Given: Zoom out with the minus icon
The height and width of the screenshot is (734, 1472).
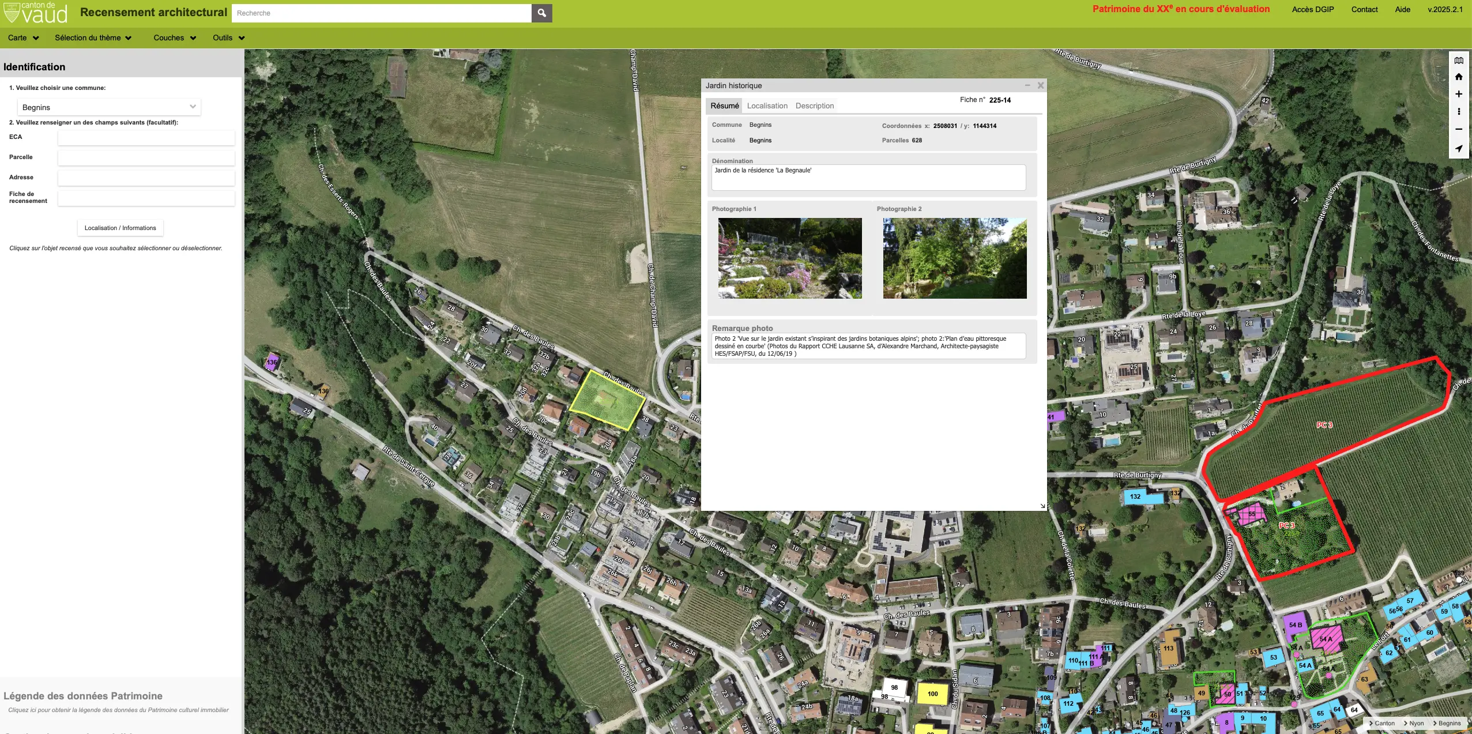Looking at the screenshot, I should click(x=1459, y=129).
